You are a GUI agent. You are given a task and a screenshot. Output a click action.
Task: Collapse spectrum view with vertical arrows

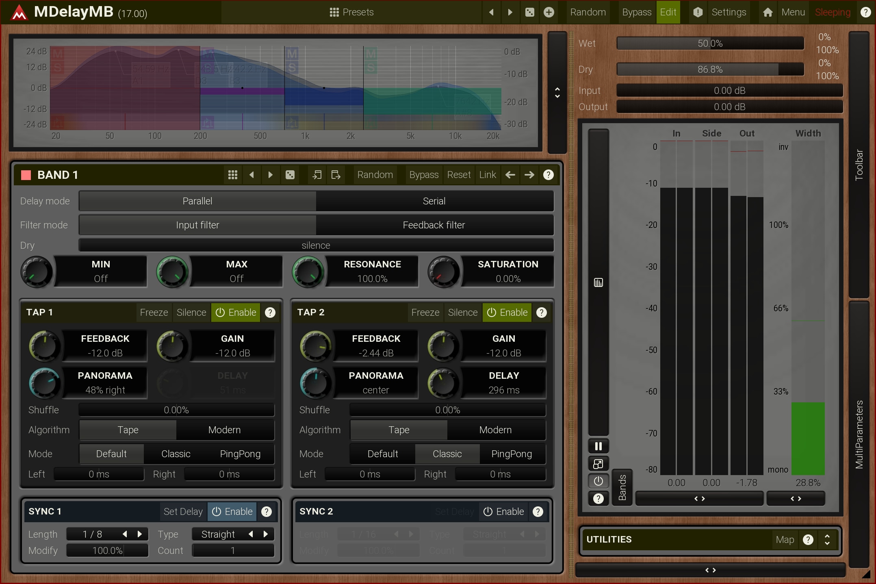[557, 93]
